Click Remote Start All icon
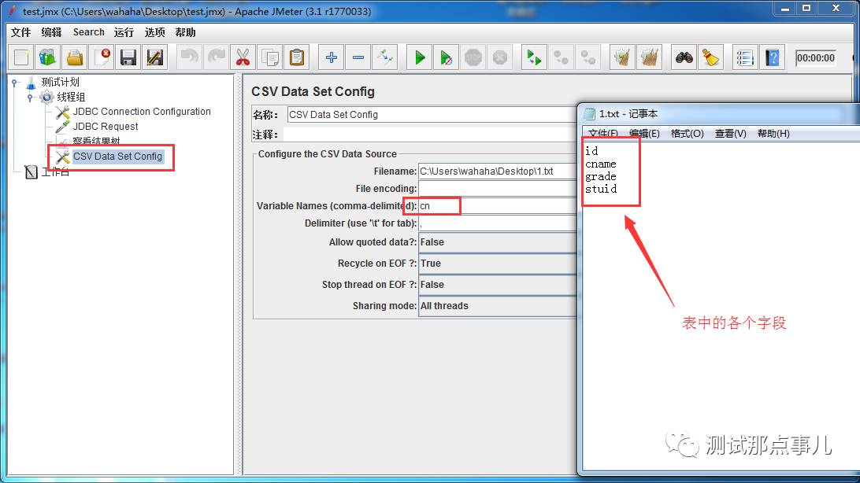860x483 pixels. click(534, 57)
